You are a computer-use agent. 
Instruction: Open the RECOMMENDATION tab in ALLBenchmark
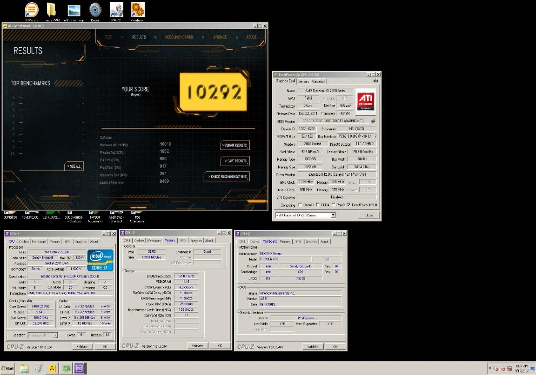[179, 37]
